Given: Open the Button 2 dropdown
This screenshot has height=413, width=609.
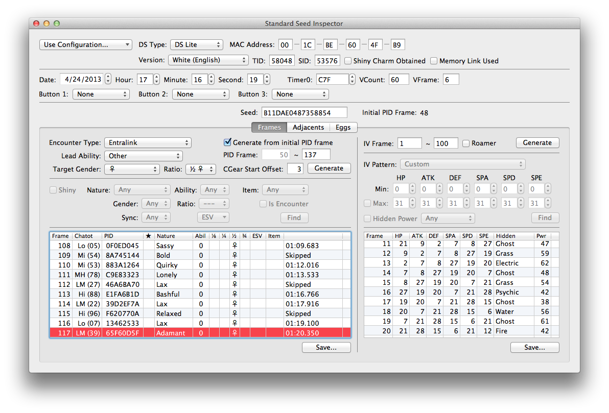Looking at the screenshot, I should click(200, 94).
